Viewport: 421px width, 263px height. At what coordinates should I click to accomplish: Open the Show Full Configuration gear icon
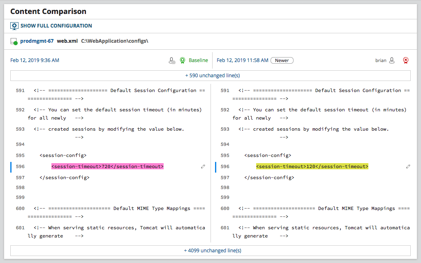[x=14, y=25]
